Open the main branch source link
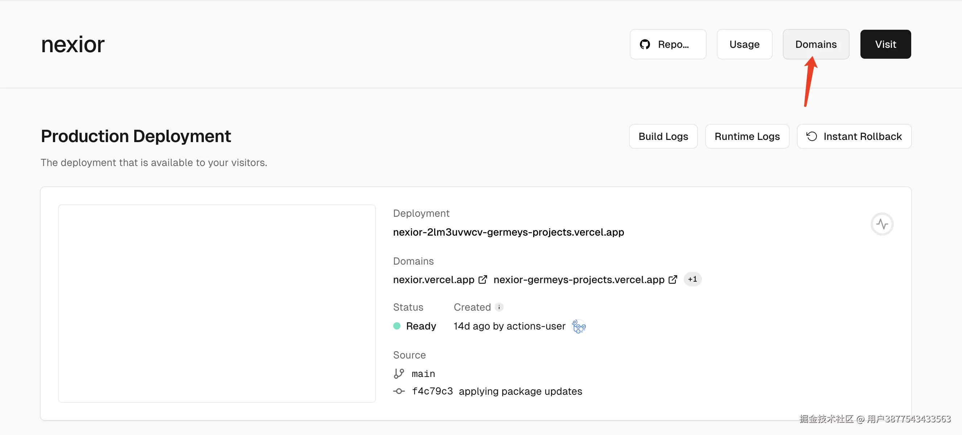The height and width of the screenshot is (435, 962). click(423, 374)
